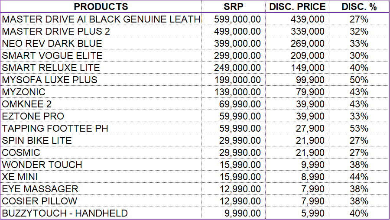Screen dimensions: 390x220
Task: Click SRP value 199,000.00
Action: click(x=233, y=80)
